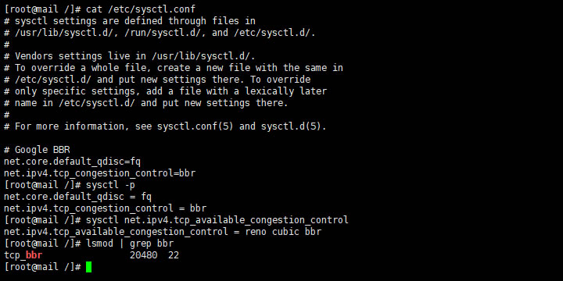Click the 'sysctl -p' command
563x281 pixels.
pos(110,185)
